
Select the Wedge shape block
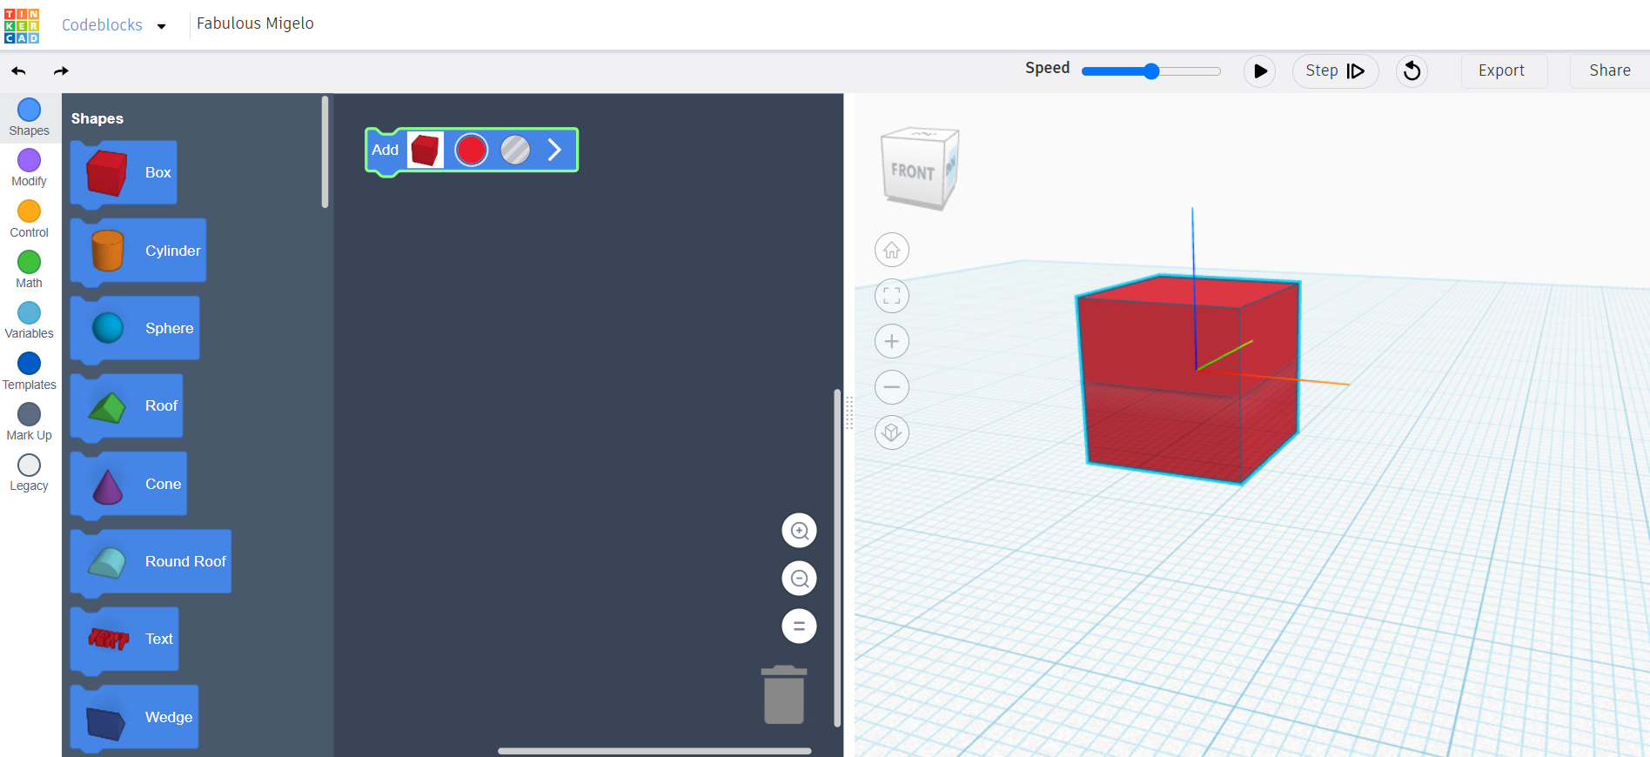point(135,717)
